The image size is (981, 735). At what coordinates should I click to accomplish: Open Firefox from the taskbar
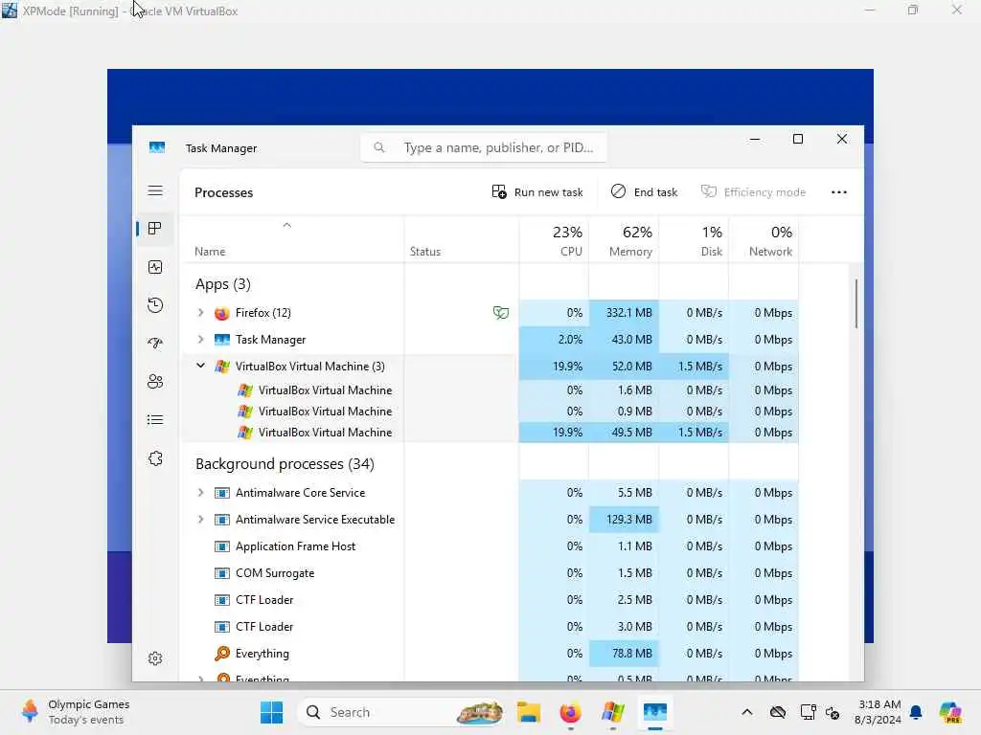point(571,712)
